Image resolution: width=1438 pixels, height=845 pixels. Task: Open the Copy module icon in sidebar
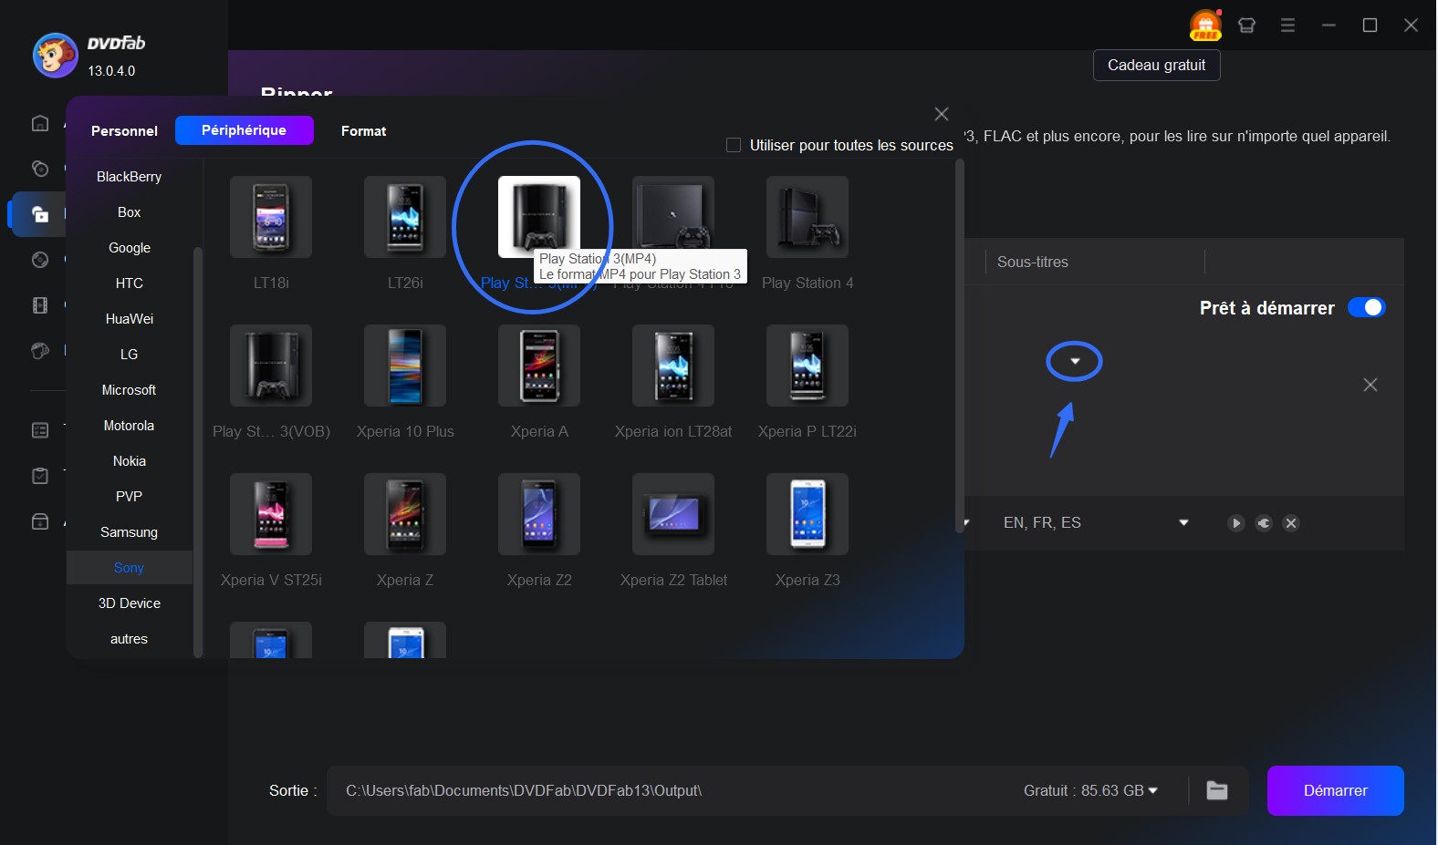point(40,169)
